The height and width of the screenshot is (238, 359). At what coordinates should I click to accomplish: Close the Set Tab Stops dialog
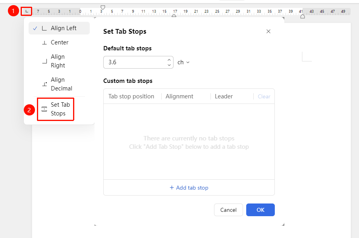coord(268,31)
